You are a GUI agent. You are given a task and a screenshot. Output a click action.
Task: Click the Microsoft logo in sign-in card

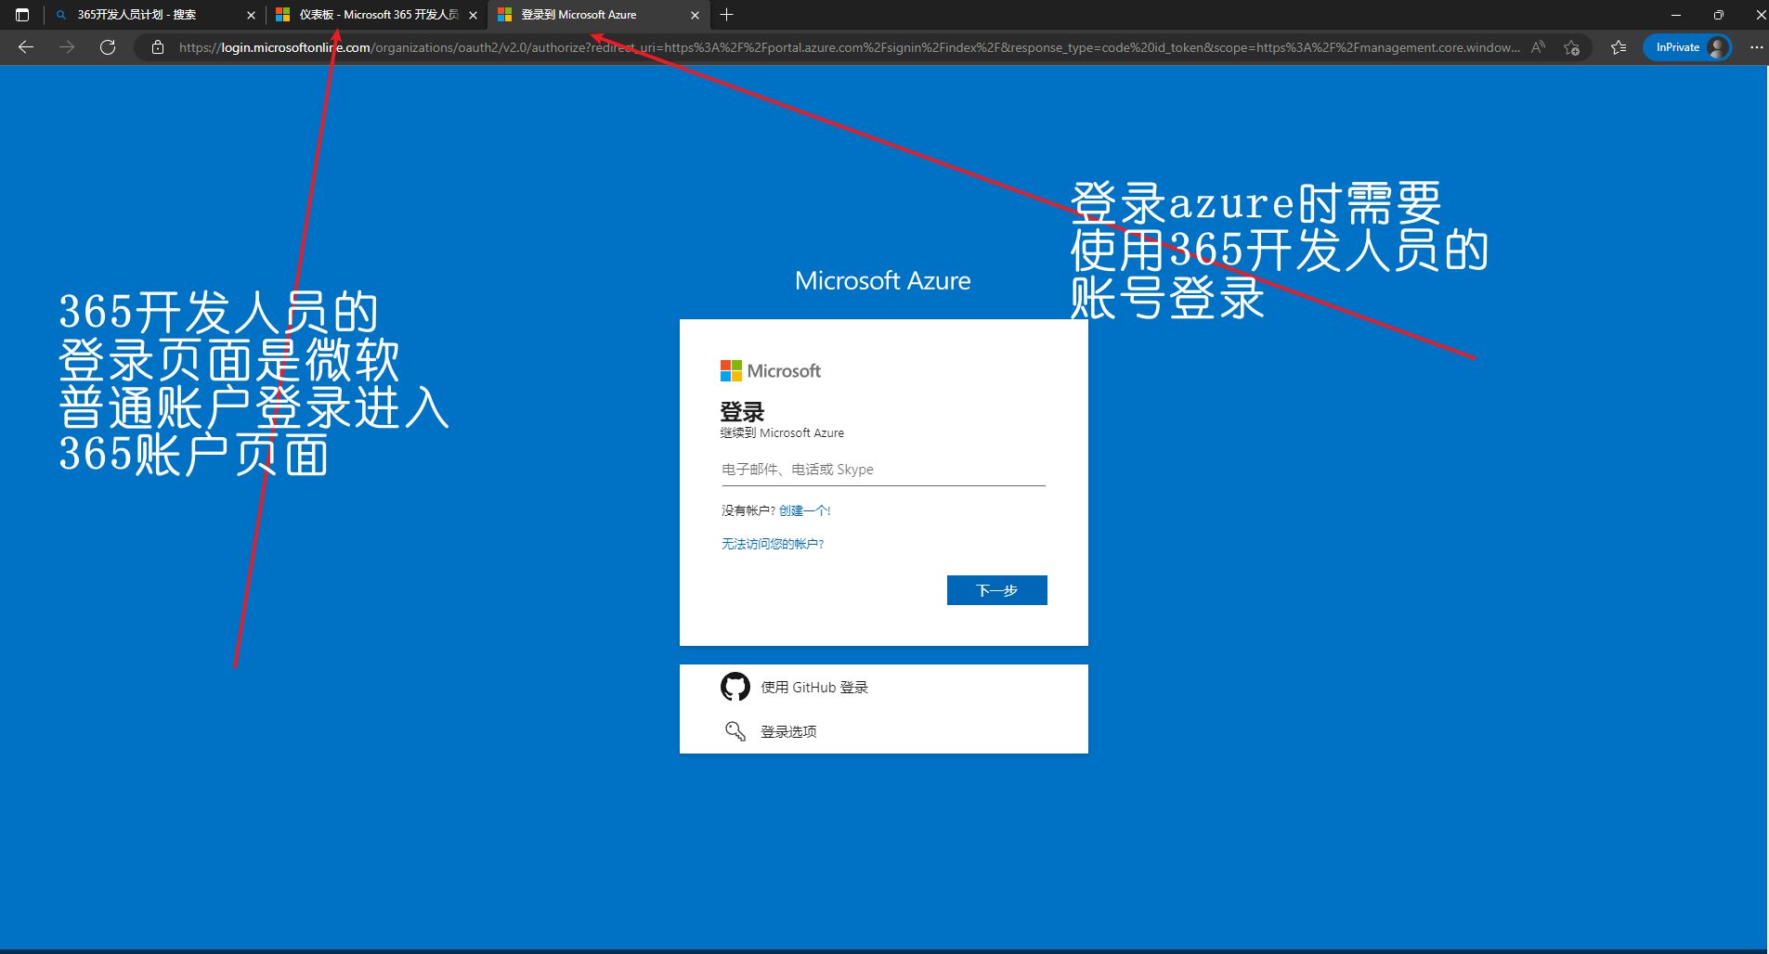771,371
